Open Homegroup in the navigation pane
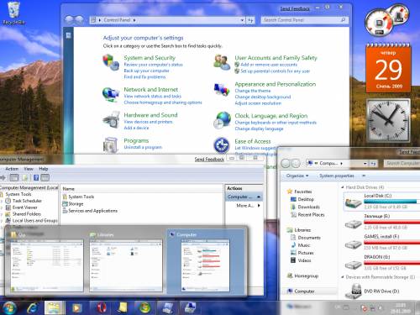The width and height of the screenshot is (420, 315). point(302,276)
